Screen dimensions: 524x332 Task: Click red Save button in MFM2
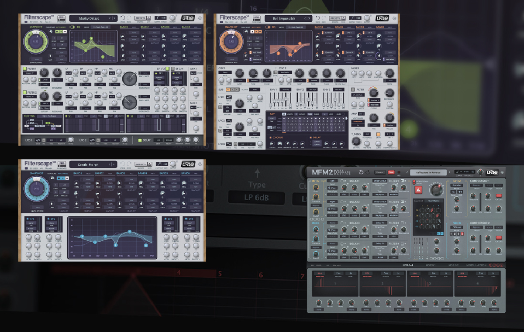[x=391, y=172]
